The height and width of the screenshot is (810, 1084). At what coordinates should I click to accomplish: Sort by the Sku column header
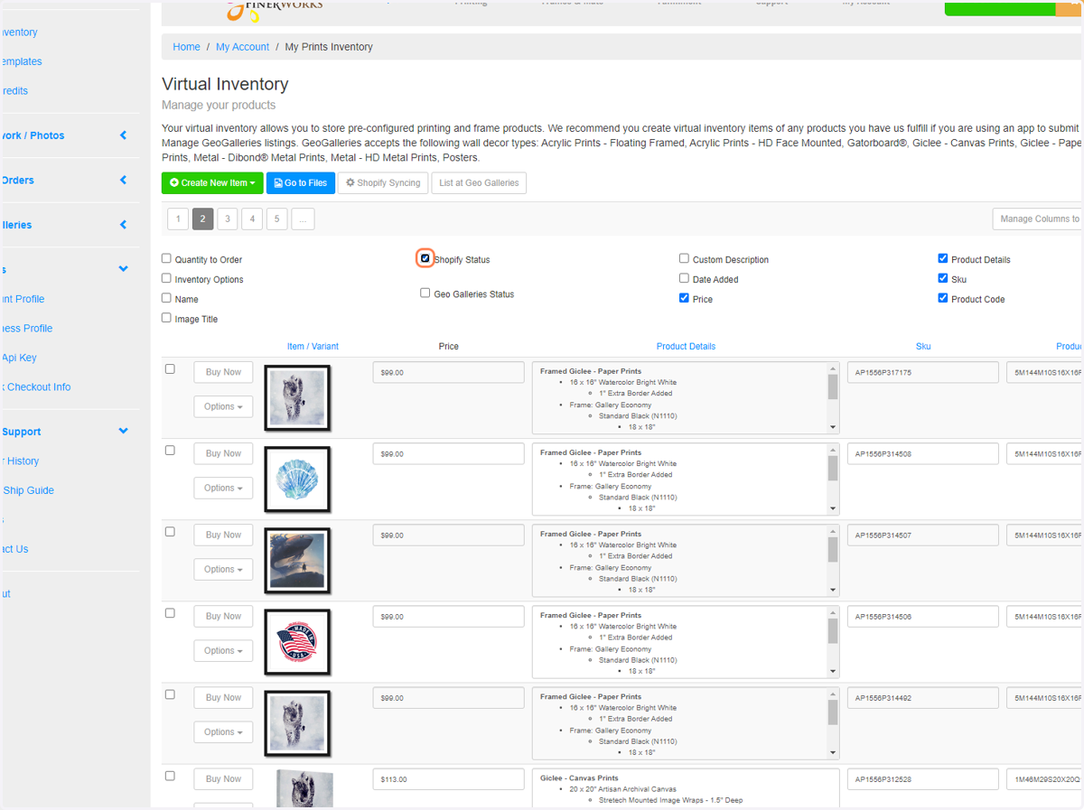(x=923, y=346)
